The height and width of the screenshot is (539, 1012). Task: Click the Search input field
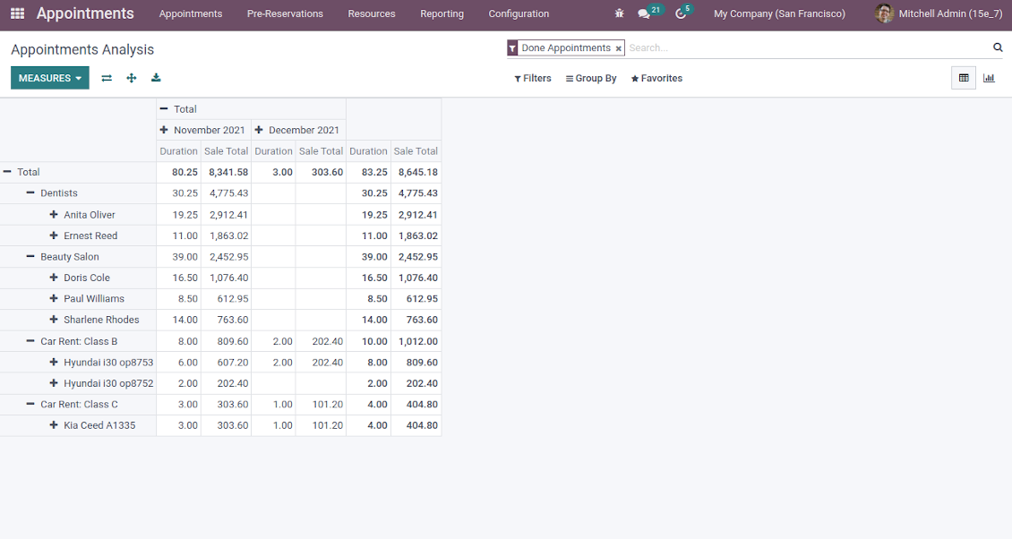(807, 47)
